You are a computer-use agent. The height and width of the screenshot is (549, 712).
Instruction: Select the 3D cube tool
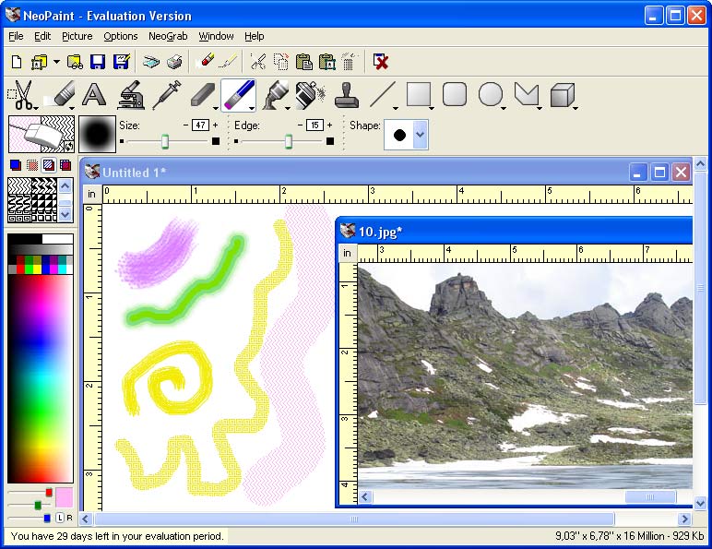(x=563, y=94)
